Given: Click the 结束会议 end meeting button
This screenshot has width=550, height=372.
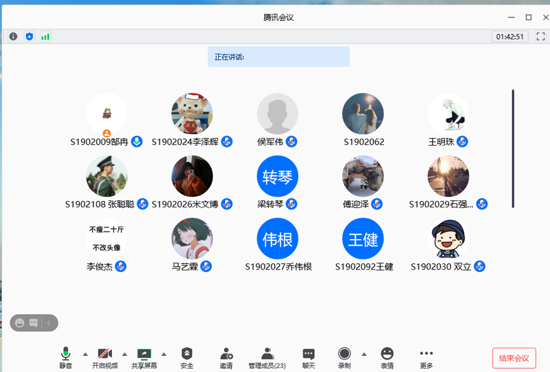Looking at the screenshot, I should (x=514, y=358).
